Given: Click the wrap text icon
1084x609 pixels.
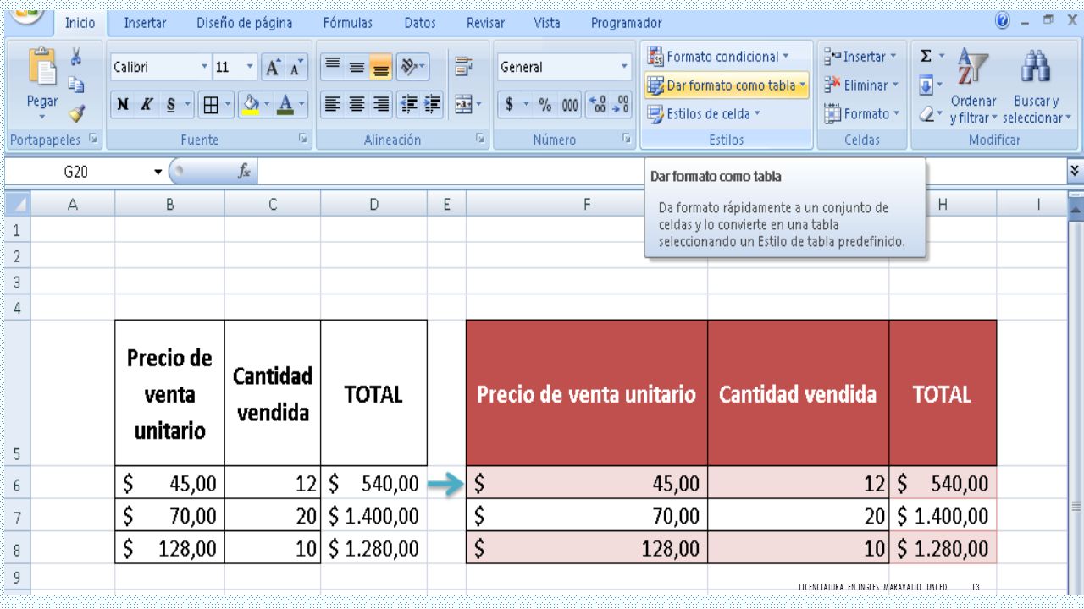Looking at the screenshot, I should 463,68.
